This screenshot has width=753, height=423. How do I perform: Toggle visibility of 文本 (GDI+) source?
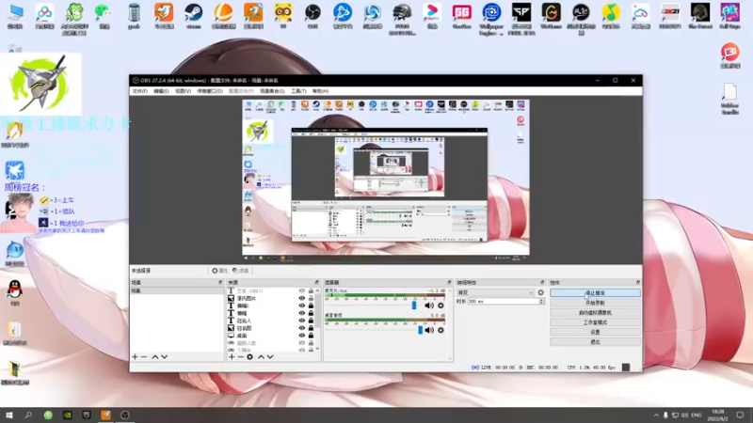(301, 290)
